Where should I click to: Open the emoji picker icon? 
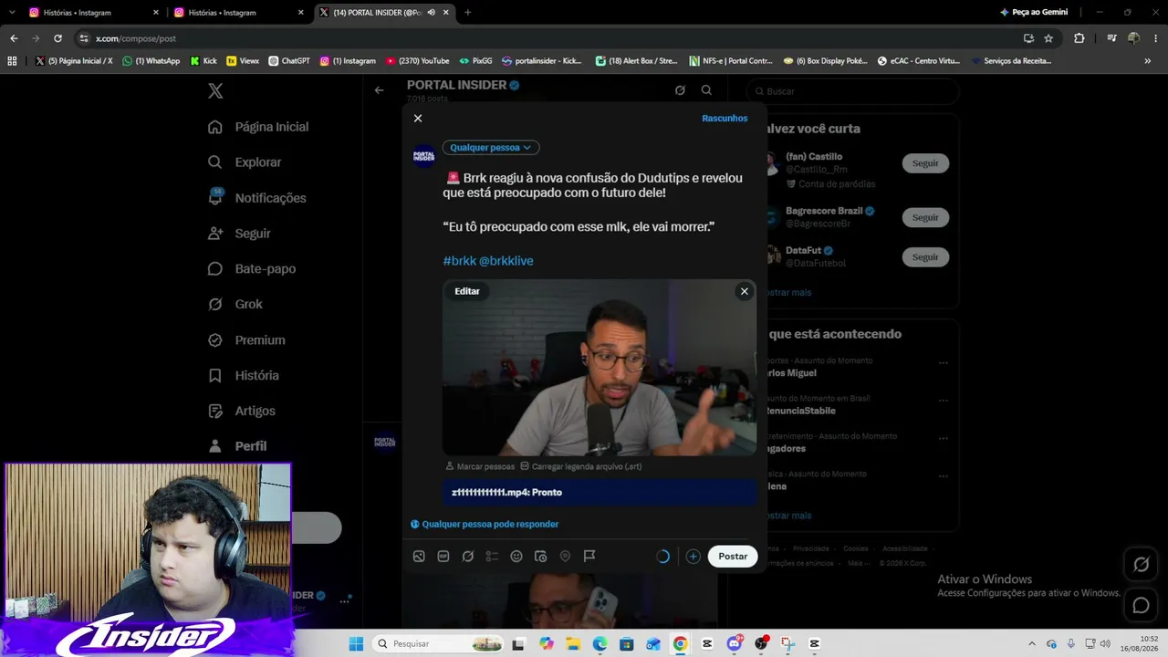click(516, 557)
